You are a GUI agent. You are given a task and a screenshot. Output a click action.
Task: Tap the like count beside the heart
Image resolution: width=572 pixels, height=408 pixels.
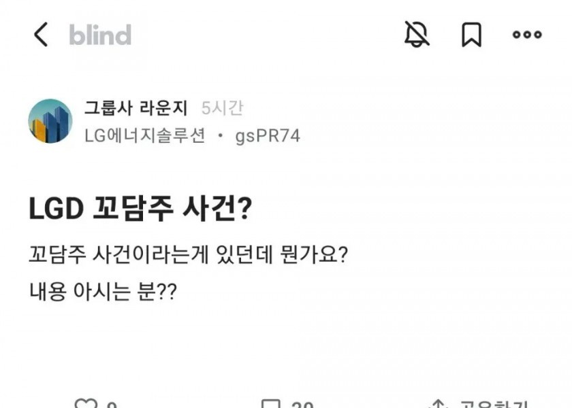coord(112,405)
